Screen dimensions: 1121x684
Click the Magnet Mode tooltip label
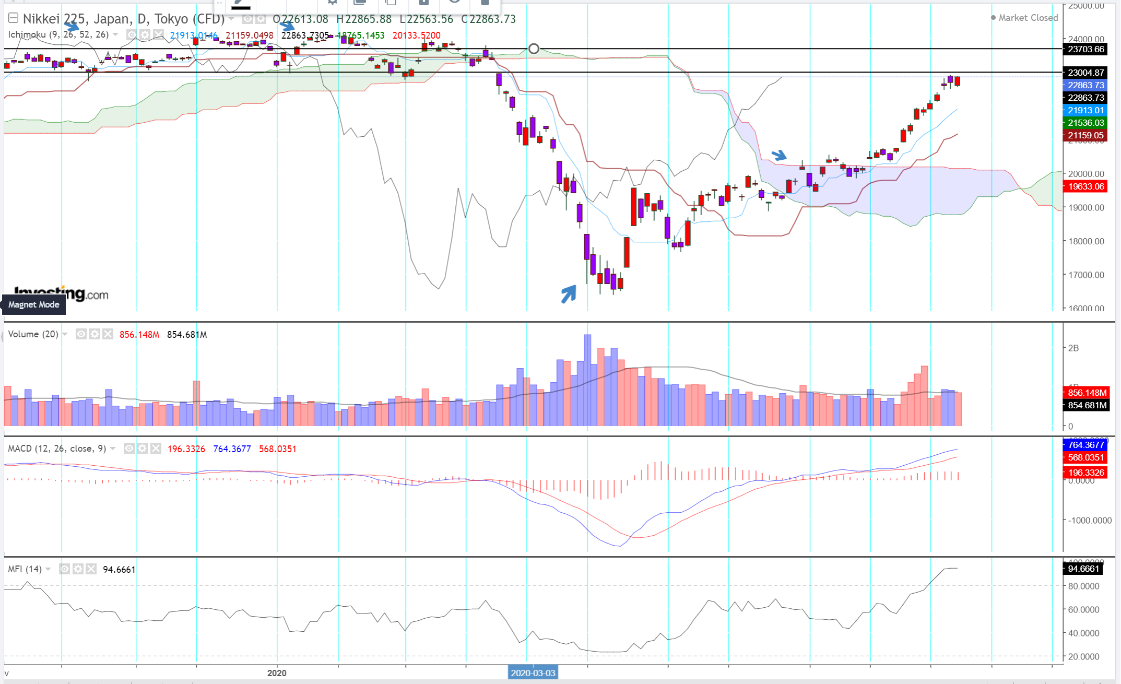[x=34, y=304]
